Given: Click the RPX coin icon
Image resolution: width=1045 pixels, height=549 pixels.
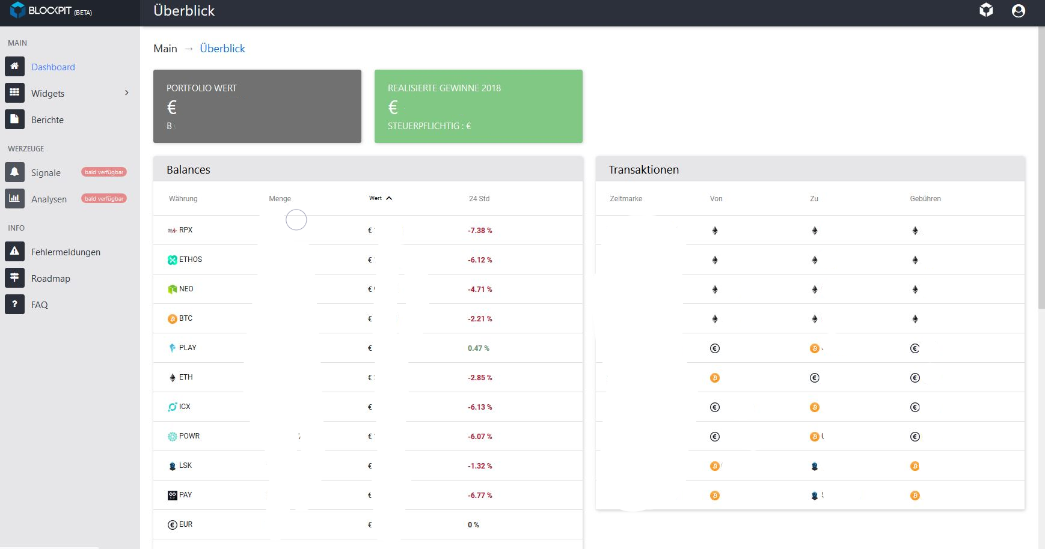Looking at the screenshot, I should [172, 231].
